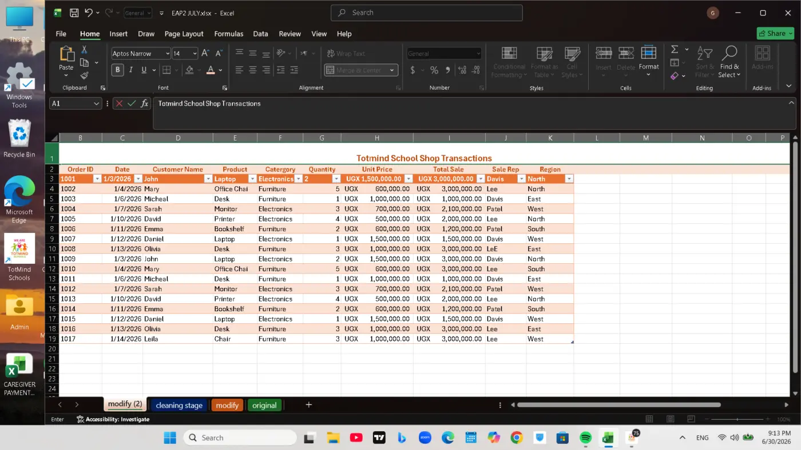801x450 pixels.
Task: Click the Chrome icon in taskbar
Action: pos(517,437)
